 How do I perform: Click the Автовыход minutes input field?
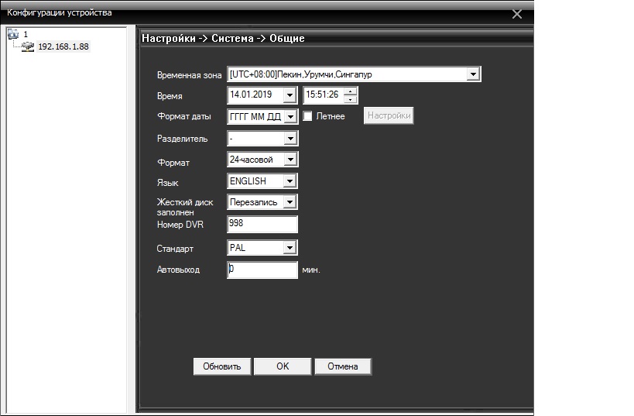click(x=262, y=270)
